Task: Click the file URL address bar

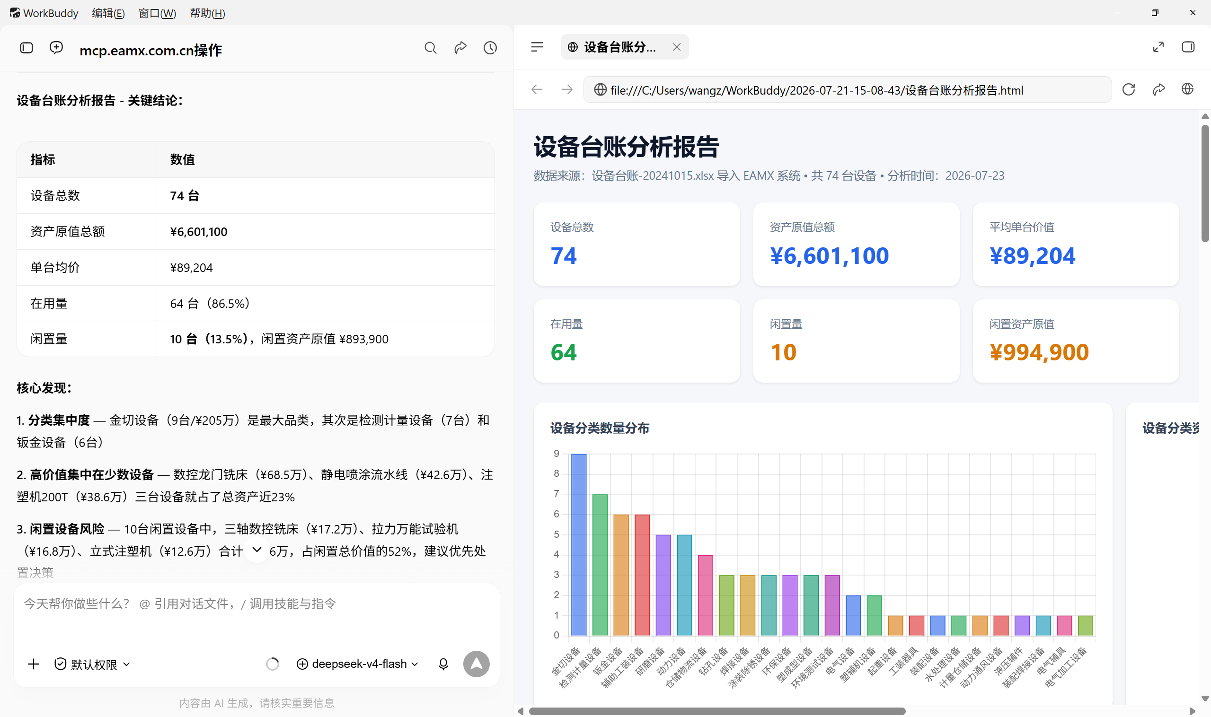Action: pos(847,90)
